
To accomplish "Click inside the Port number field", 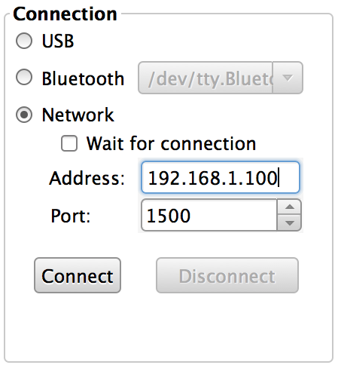I will (209, 215).
